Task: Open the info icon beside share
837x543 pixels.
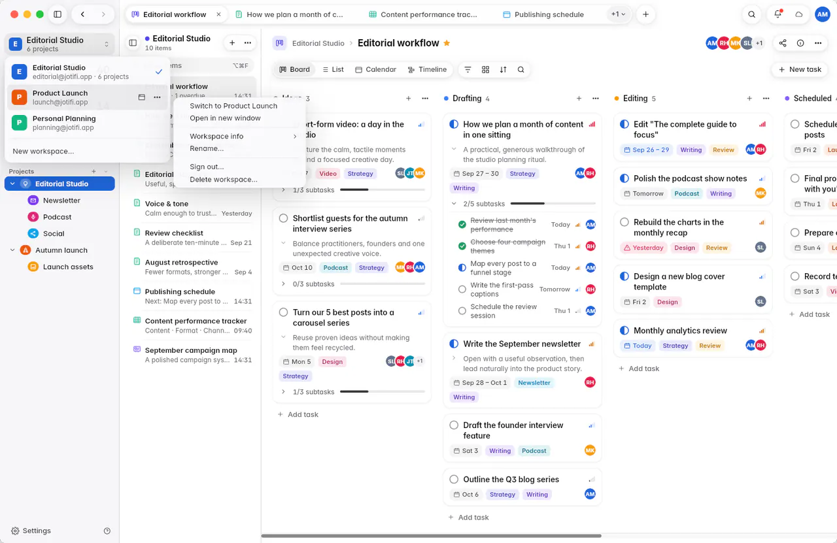Action: pyautogui.click(x=800, y=43)
